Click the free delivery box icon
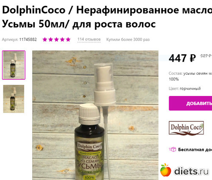 (173, 149)
